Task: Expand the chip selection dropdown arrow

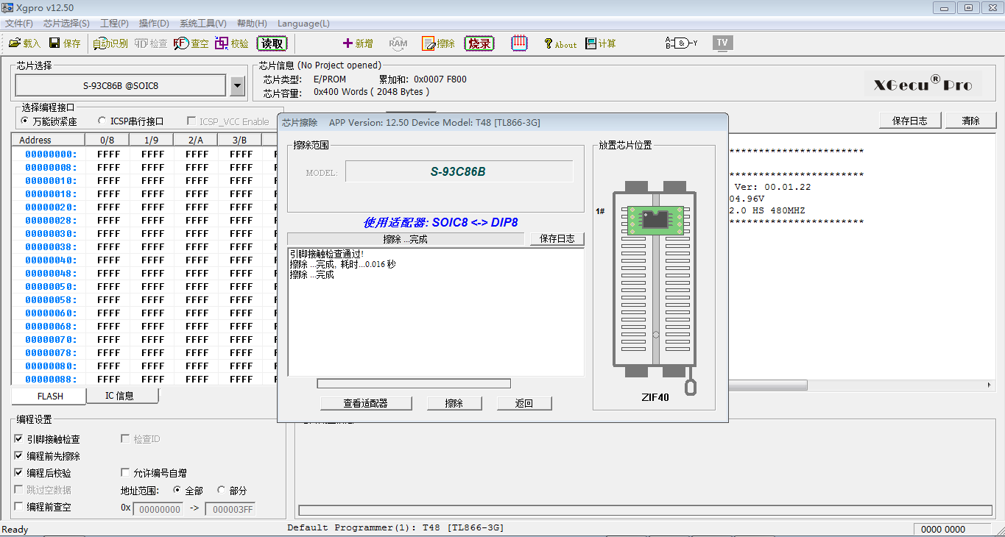Action: coord(237,86)
